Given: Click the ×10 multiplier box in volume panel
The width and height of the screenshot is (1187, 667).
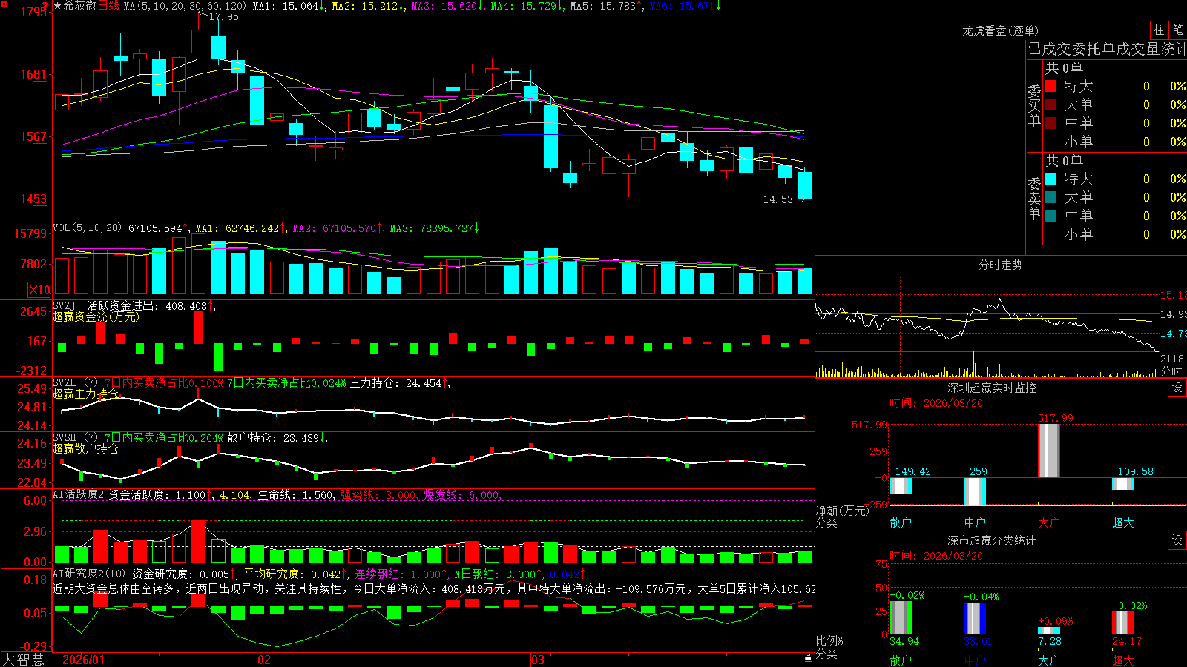Looking at the screenshot, I should [39, 290].
